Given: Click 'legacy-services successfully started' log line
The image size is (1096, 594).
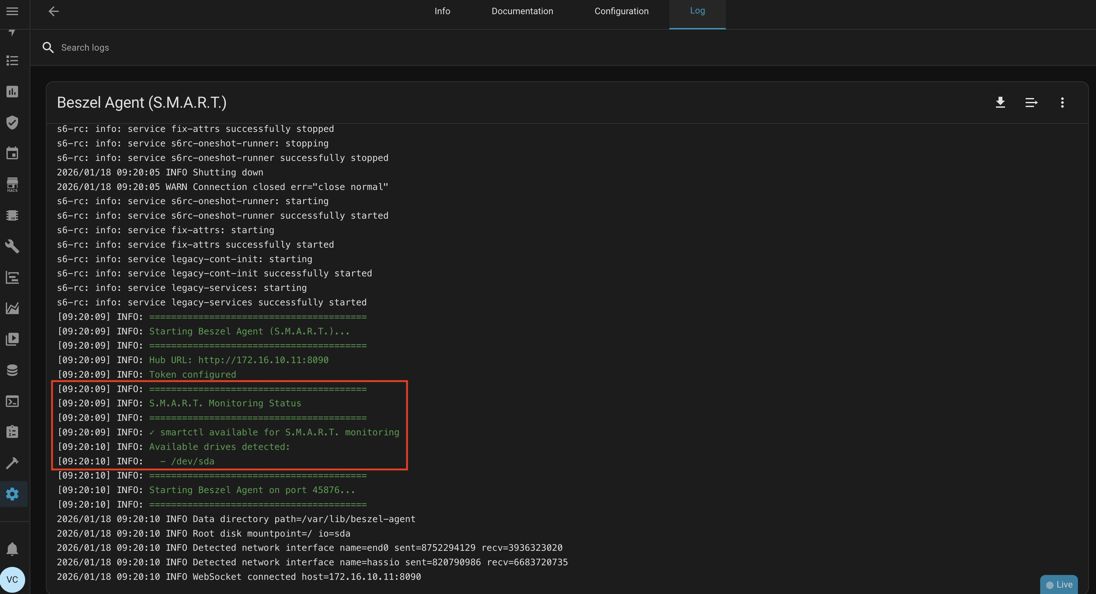Looking at the screenshot, I should 211,302.
